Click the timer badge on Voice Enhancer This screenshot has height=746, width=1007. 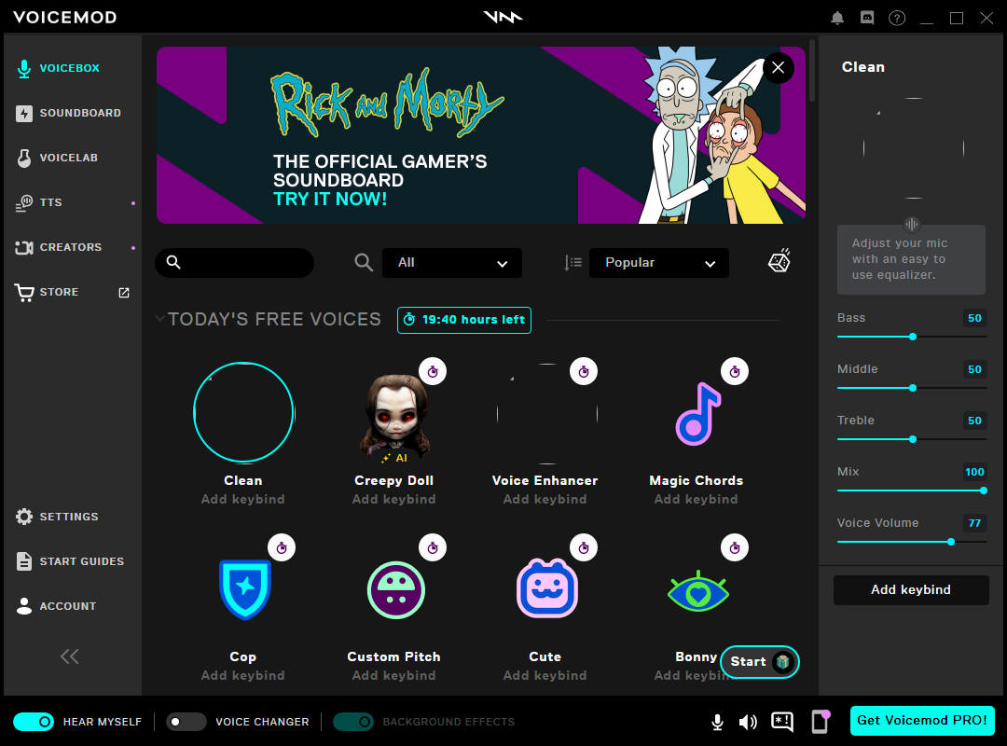click(x=584, y=371)
